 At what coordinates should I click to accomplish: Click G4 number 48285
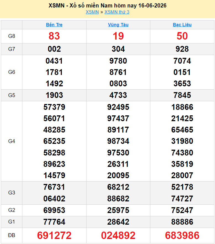(54, 130)
